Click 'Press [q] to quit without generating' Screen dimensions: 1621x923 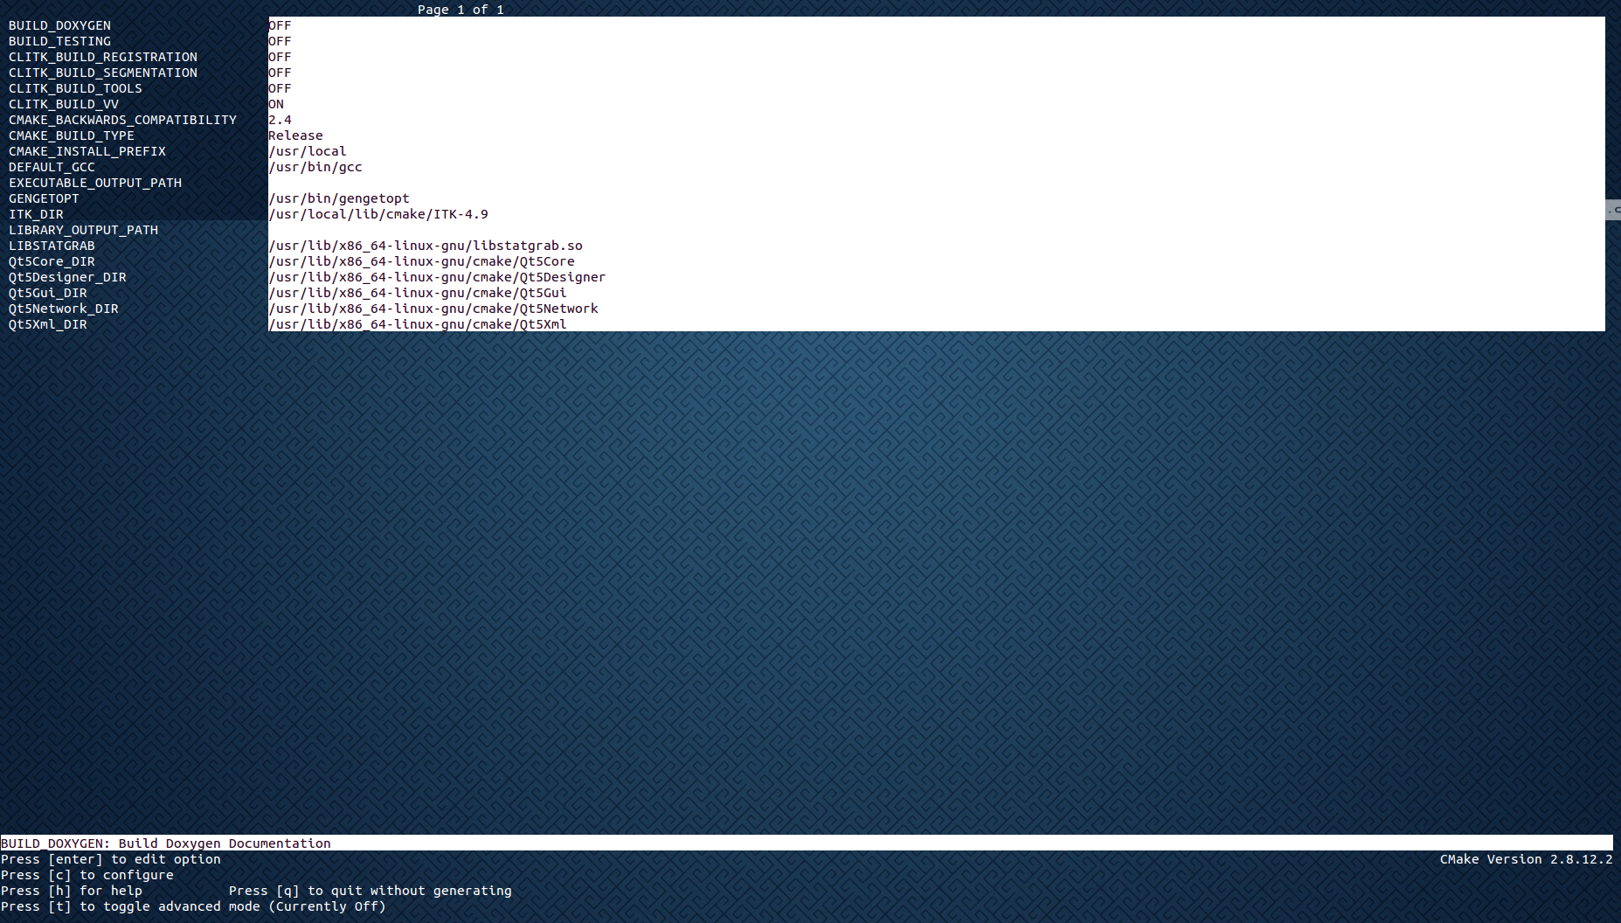tap(371, 891)
